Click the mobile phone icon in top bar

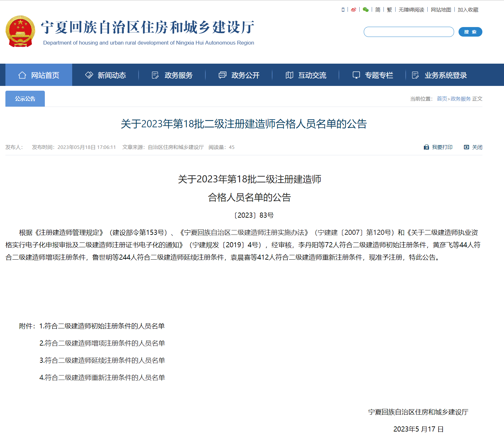coord(343,10)
